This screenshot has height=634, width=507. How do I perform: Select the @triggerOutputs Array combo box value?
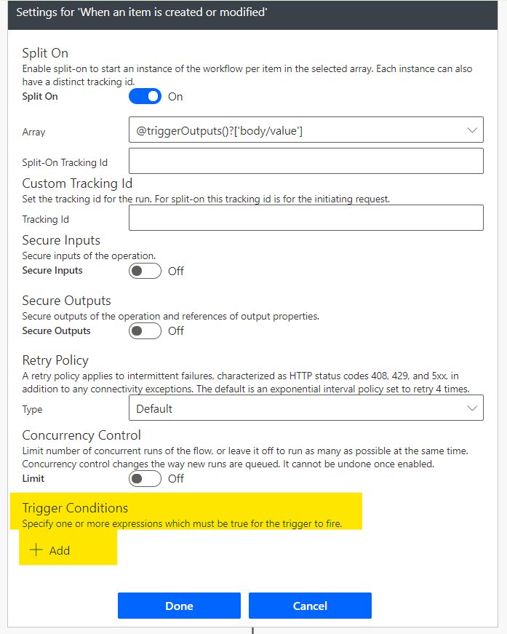click(291, 130)
